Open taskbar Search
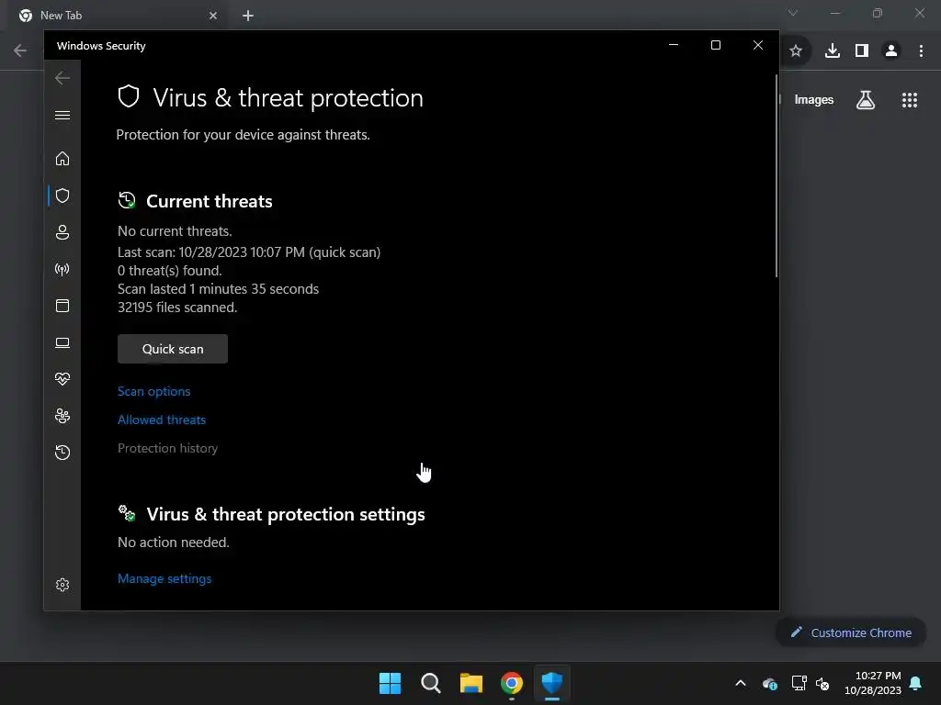 pos(431,683)
